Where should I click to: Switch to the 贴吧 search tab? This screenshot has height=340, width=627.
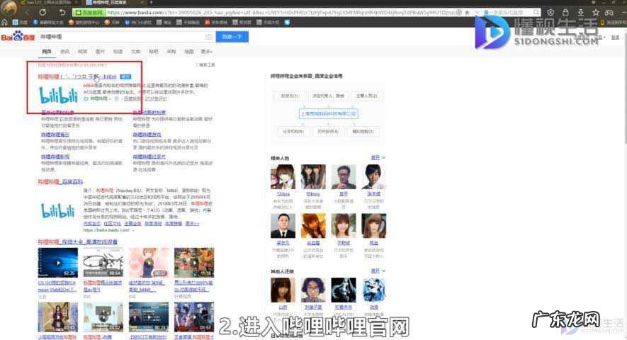153,52
